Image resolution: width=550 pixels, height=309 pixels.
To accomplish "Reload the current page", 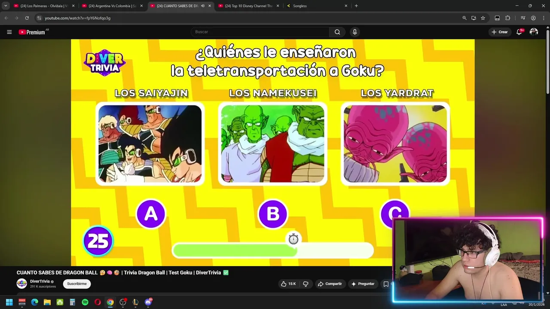I will [27, 18].
